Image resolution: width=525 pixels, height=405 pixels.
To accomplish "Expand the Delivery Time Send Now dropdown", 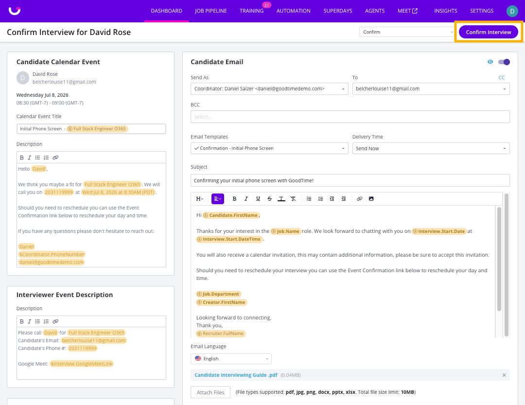I will (431, 148).
